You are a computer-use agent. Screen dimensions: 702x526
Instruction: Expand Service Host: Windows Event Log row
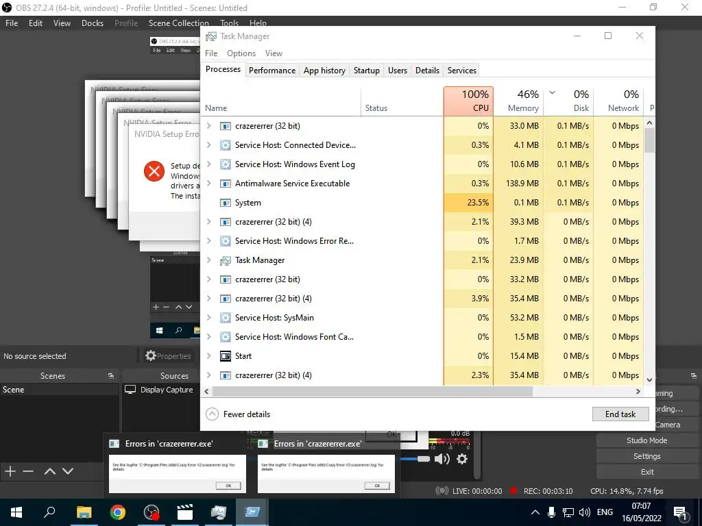(x=208, y=164)
